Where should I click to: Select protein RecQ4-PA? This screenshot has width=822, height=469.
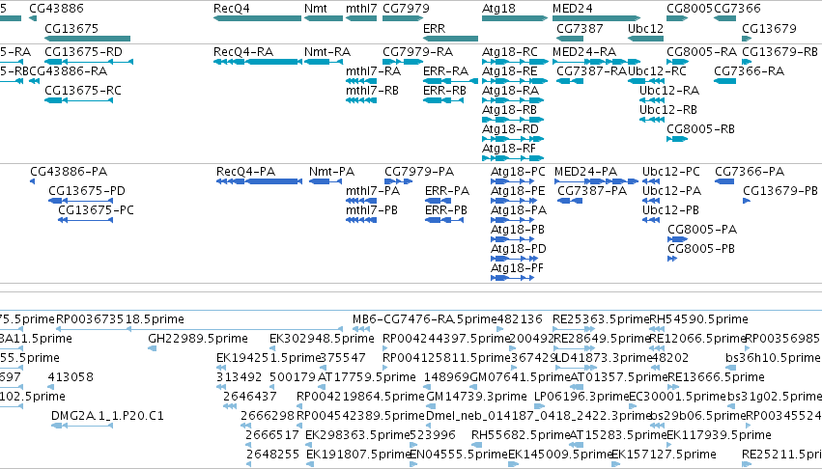tap(260, 181)
